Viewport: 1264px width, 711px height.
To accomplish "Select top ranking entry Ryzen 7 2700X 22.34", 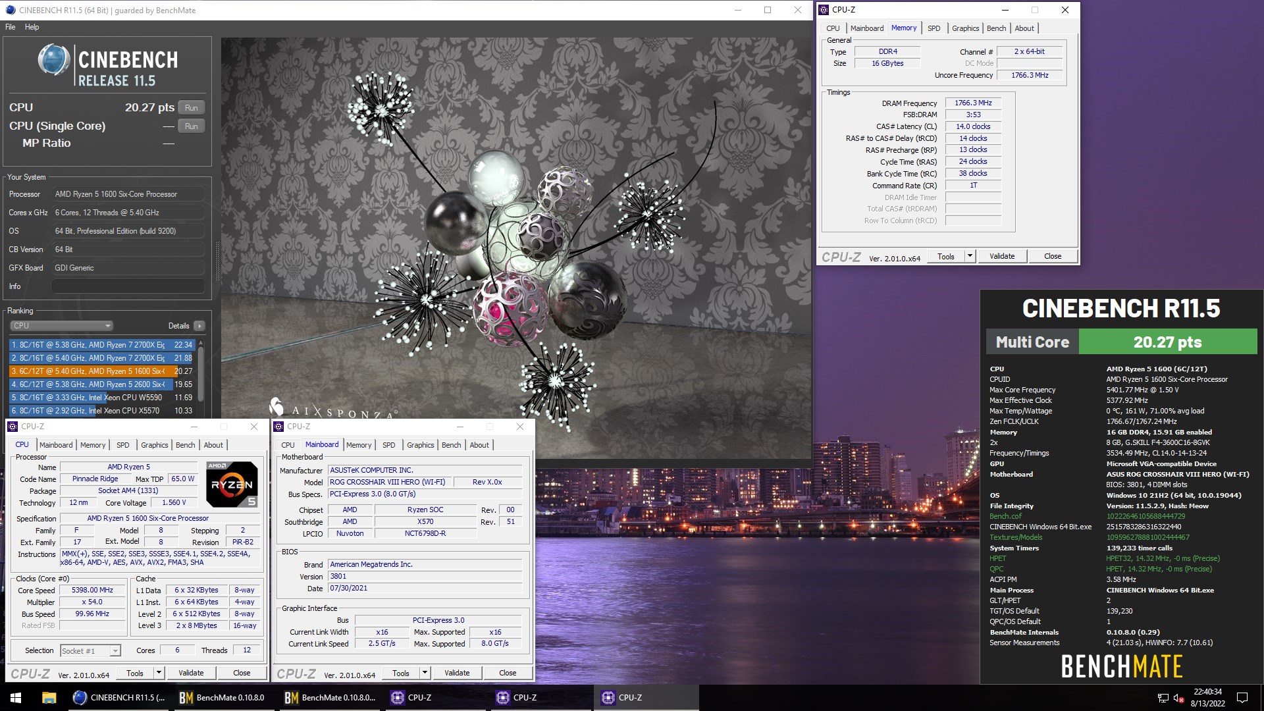I will click(x=102, y=345).
